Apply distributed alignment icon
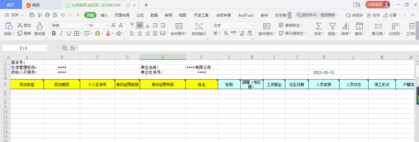419x142 pixels. coord(163,33)
